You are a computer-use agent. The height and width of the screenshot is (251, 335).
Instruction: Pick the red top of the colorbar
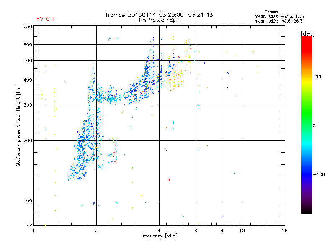(x=306, y=39)
